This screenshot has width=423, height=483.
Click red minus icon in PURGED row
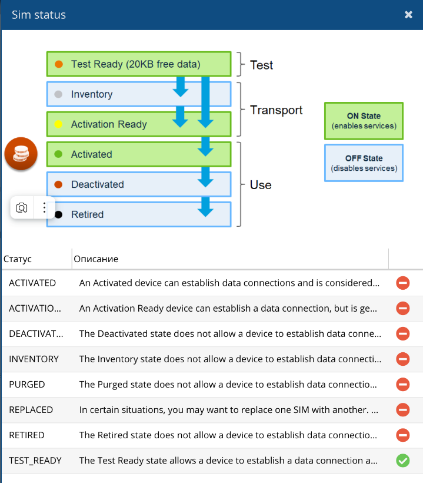pos(402,384)
